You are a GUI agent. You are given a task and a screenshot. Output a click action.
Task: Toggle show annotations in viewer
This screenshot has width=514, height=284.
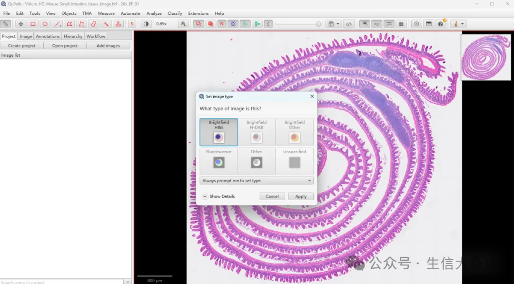point(198,24)
